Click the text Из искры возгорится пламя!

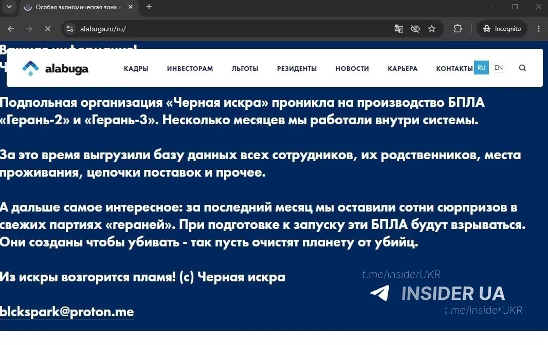(x=87, y=277)
